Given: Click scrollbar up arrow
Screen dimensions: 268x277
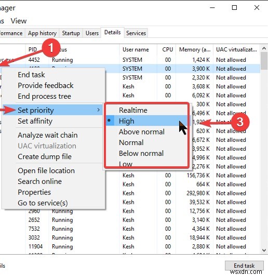Looking at the screenshot, I should [x=264, y=48].
